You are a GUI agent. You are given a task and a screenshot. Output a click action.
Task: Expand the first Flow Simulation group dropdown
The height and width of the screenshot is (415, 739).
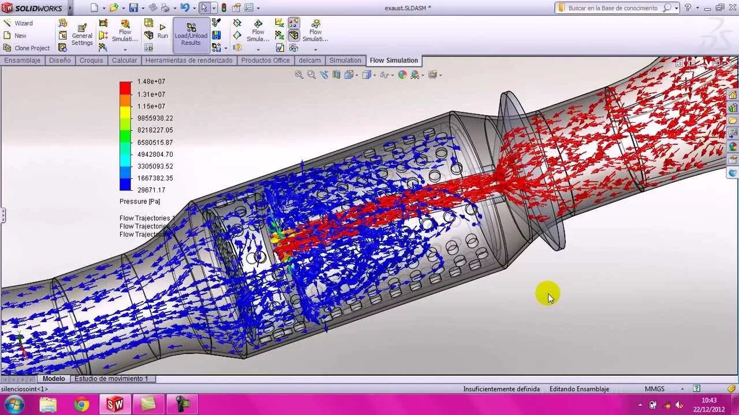click(x=125, y=50)
